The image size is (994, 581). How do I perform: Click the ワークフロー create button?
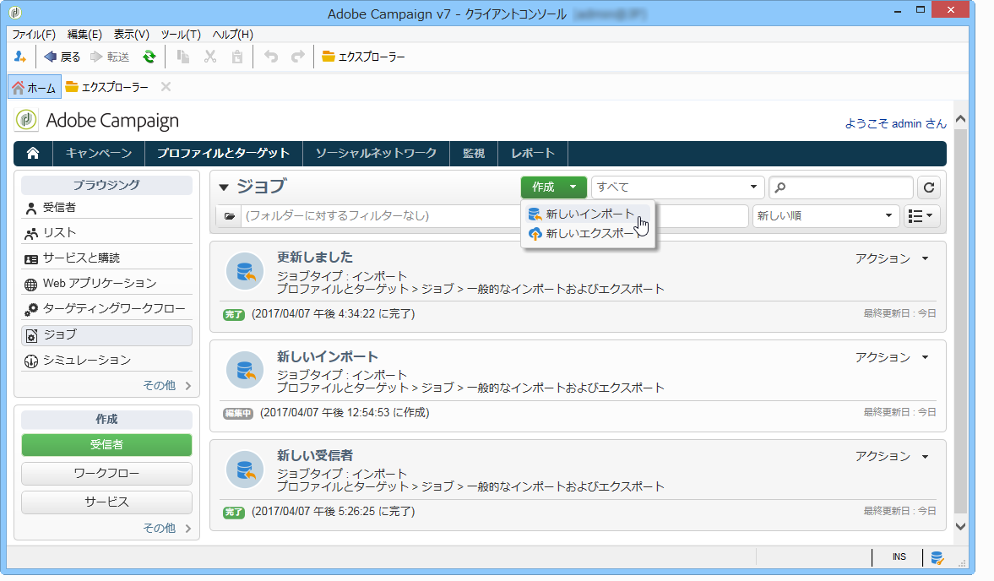(106, 473)
